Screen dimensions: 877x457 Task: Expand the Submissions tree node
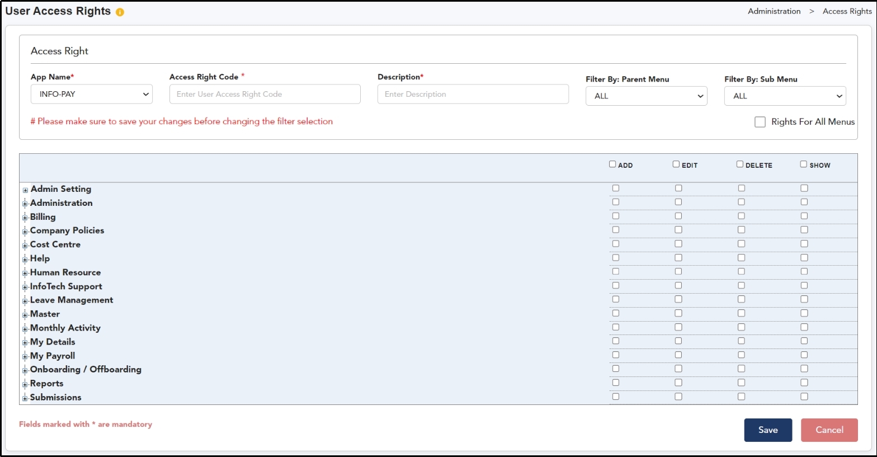[x=25, y=398]
